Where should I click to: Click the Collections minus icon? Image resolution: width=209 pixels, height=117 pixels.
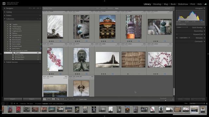[x=38, y=19]
